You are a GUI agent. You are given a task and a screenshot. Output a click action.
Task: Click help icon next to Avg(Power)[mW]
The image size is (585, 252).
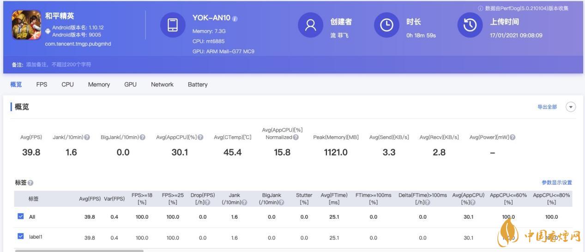click(x=513, y=138)
